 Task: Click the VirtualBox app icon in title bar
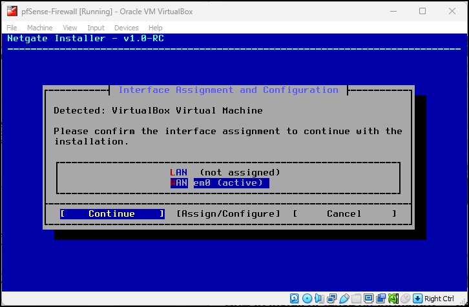tap(12, 12)
